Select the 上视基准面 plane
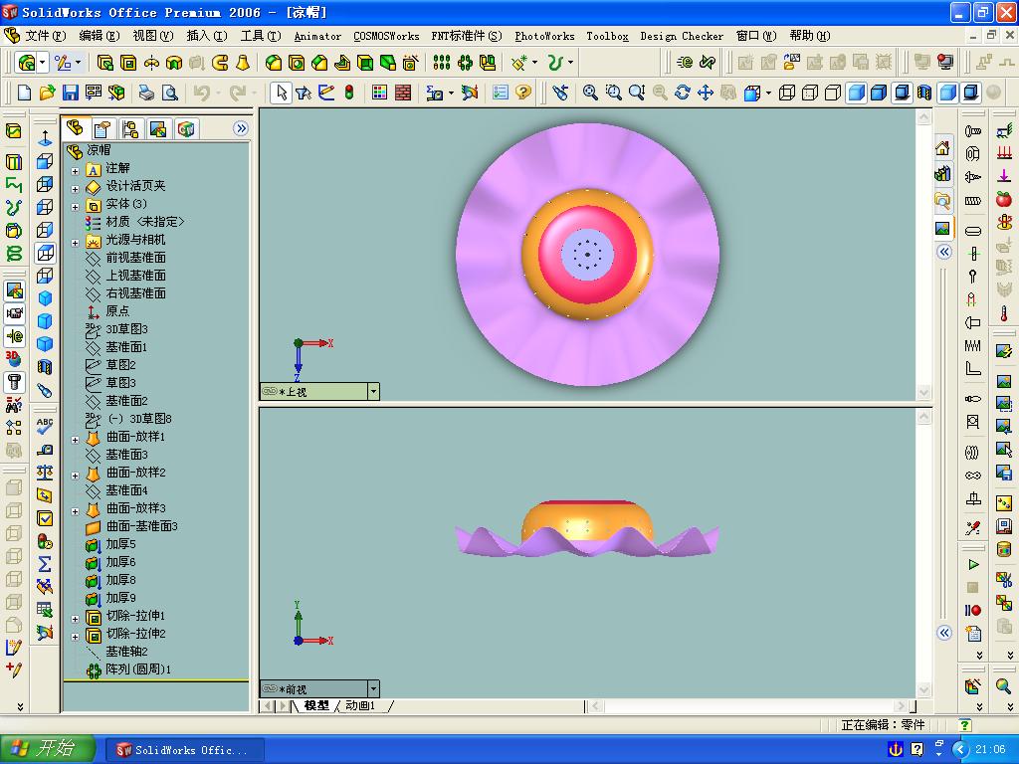 [125, 276]
